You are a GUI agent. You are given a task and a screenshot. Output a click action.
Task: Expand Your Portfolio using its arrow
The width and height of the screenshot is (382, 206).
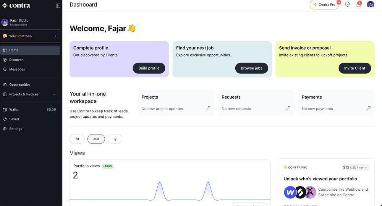pyautogui.click(x=55, y=36)
